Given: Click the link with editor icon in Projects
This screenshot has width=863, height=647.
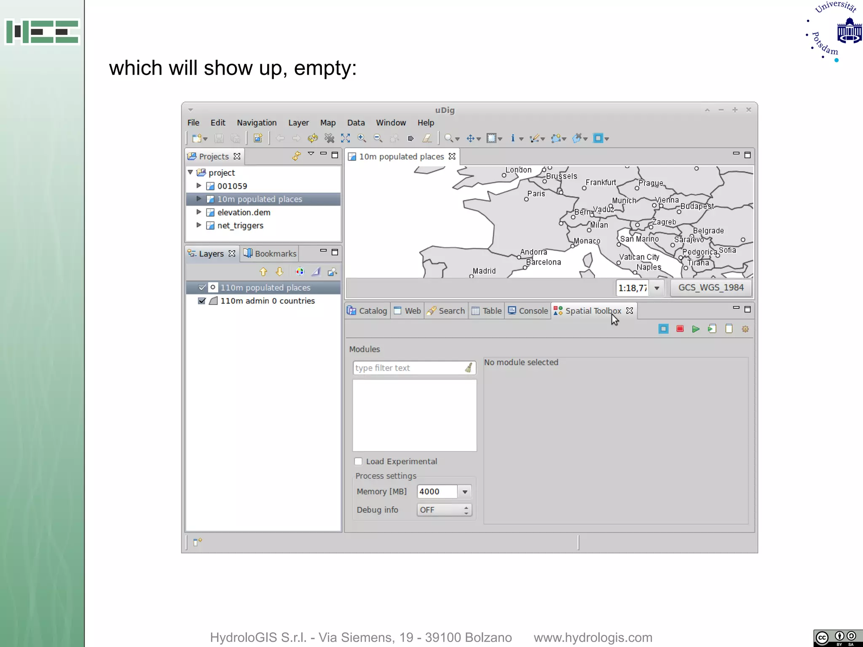Looking at the screenshot, I should (296, 156).
